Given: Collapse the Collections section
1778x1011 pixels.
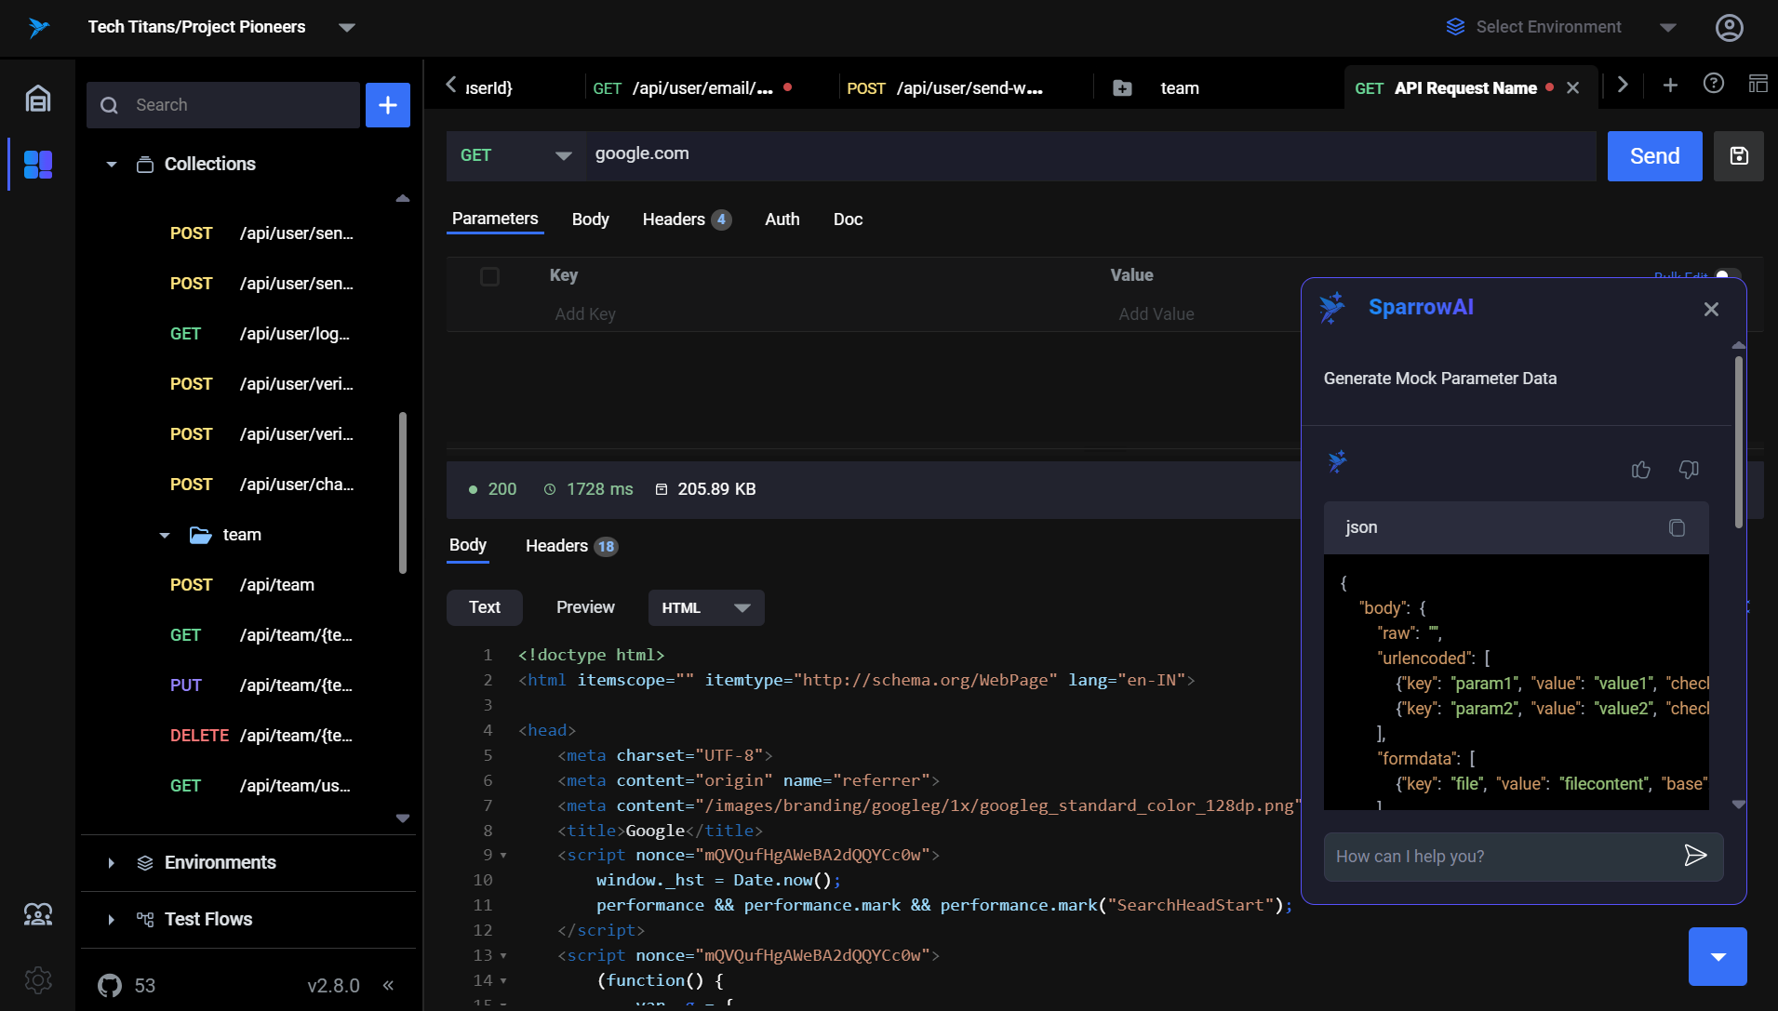Looking at the screenshot, I should click(x=112, y=165).
